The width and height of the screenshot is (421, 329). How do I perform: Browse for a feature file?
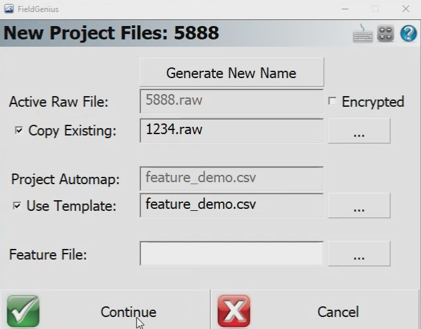pyautogui.click(x=359, y=254)
